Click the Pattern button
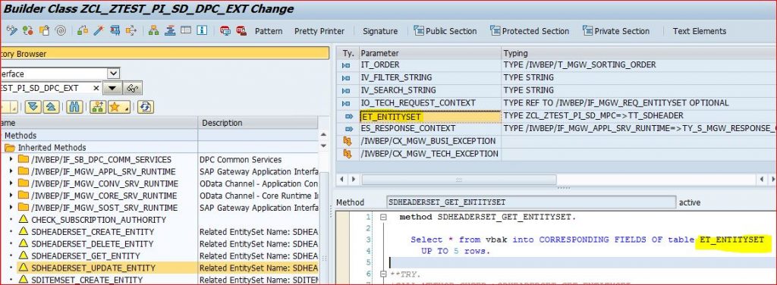Image resolution: width=777 pixels, height=285 pixels. [269, 31]
